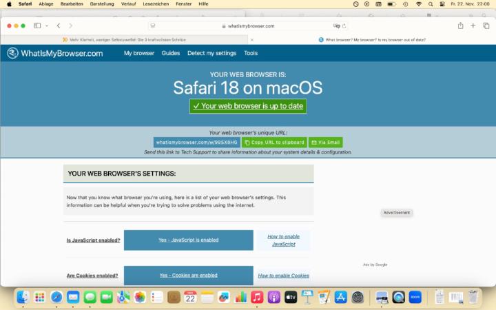Click the 'Via Email' button
The width and height of the screenshot is (496, 310).
(325, 143)
